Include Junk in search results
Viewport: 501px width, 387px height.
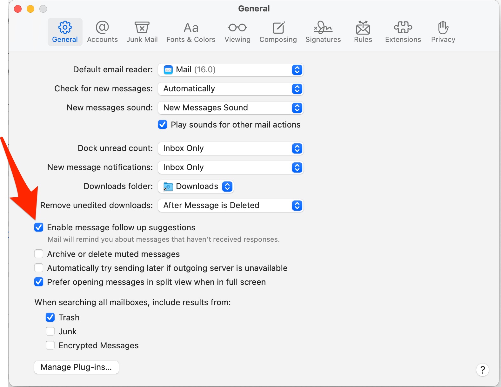pyautogui.click(x=50, y=331)
